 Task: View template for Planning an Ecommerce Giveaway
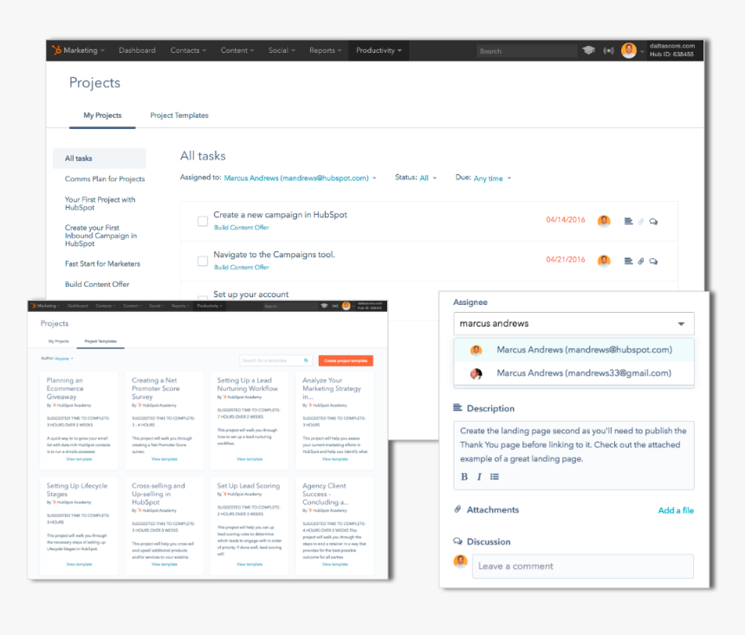click(x=80, y=459)
